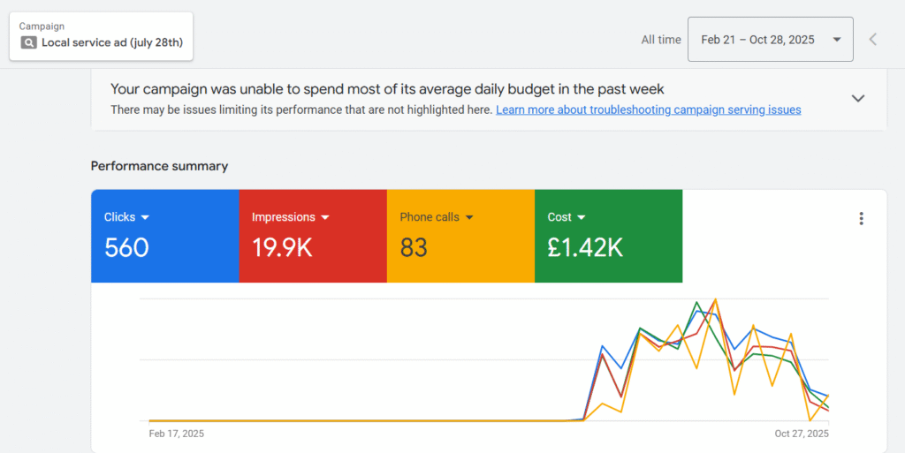Select the red 19.9K Impressions value
905x453 pixels.
pyautogui.click(x=282, y=248)
